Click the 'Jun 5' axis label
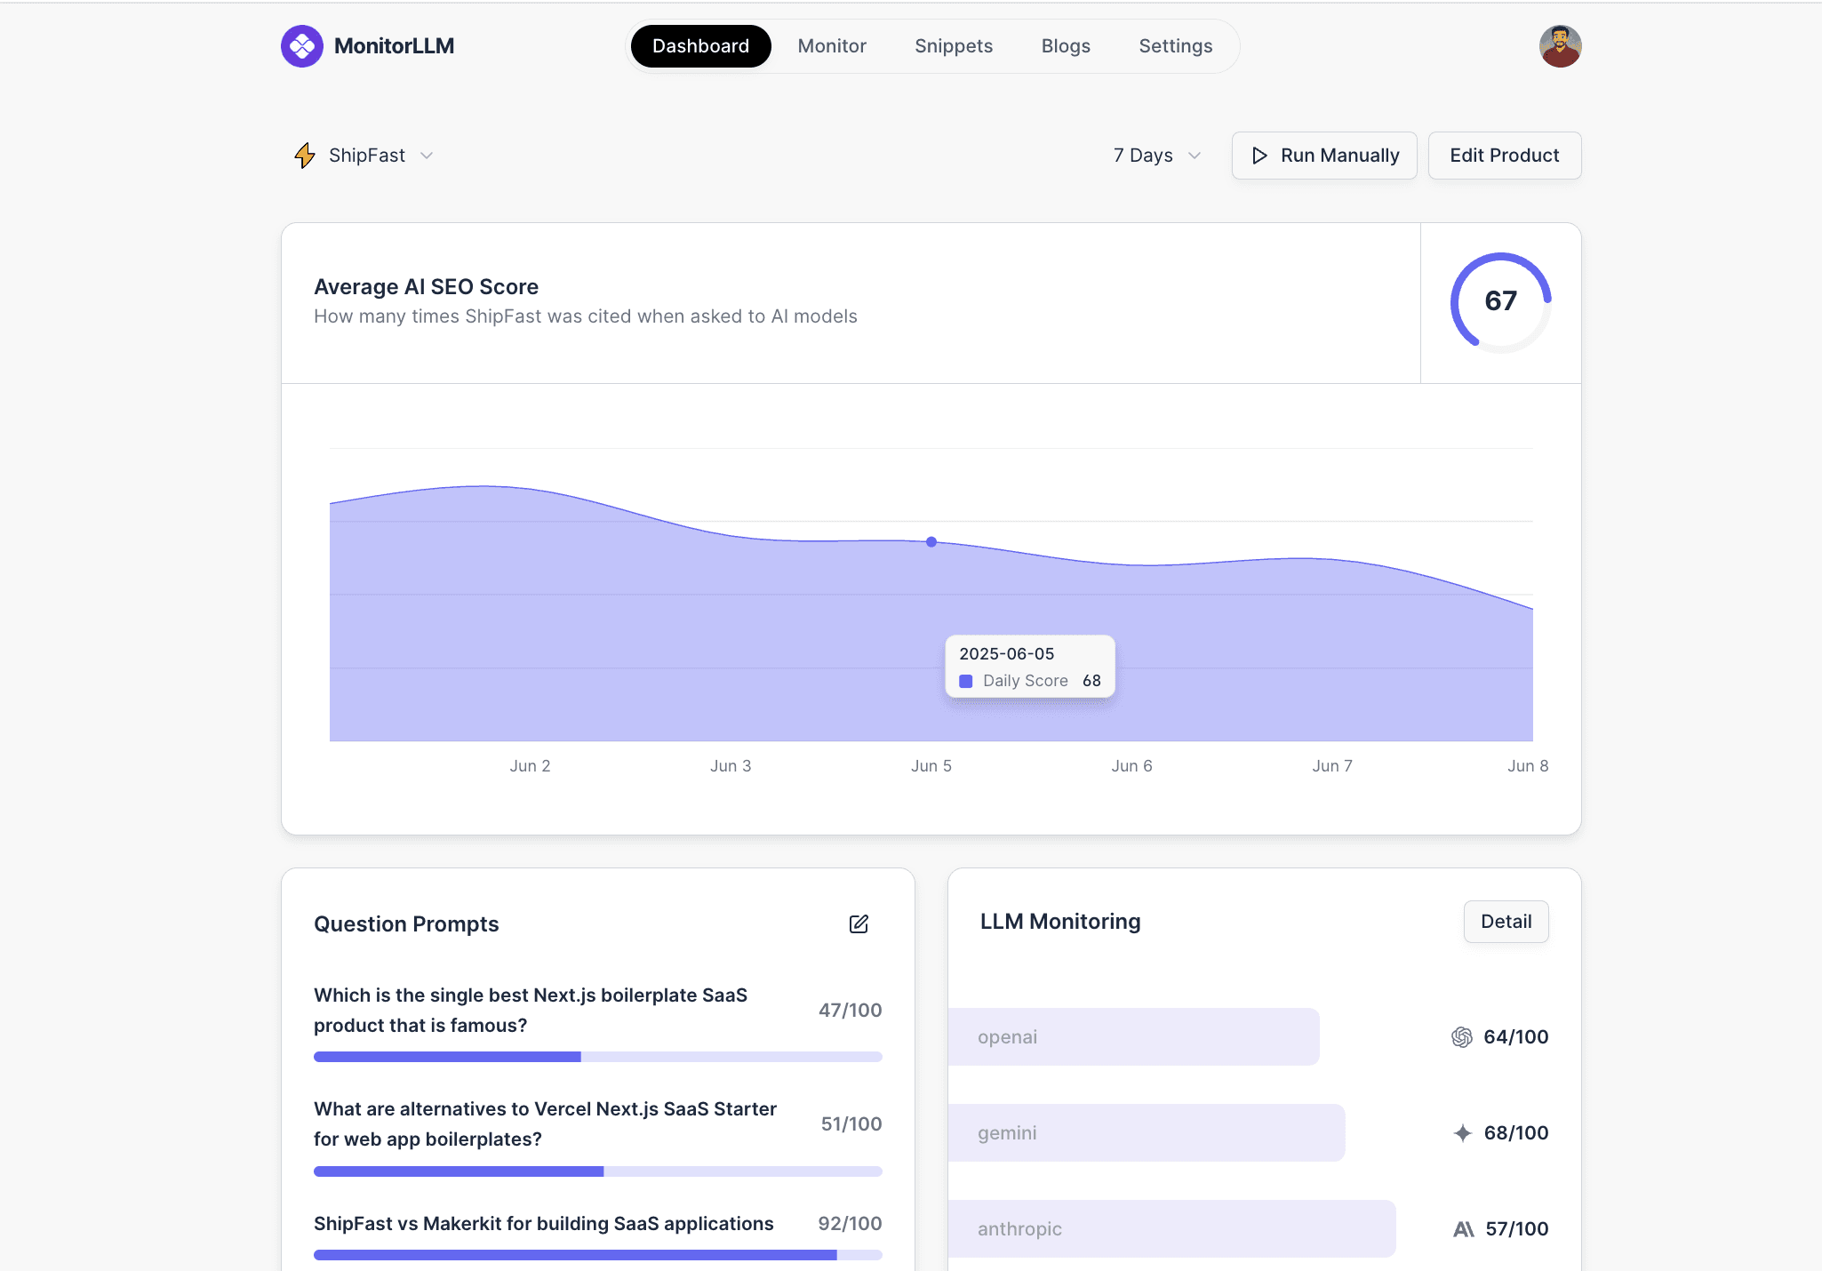This screenshot has width=1822, height=1271. 931,766
